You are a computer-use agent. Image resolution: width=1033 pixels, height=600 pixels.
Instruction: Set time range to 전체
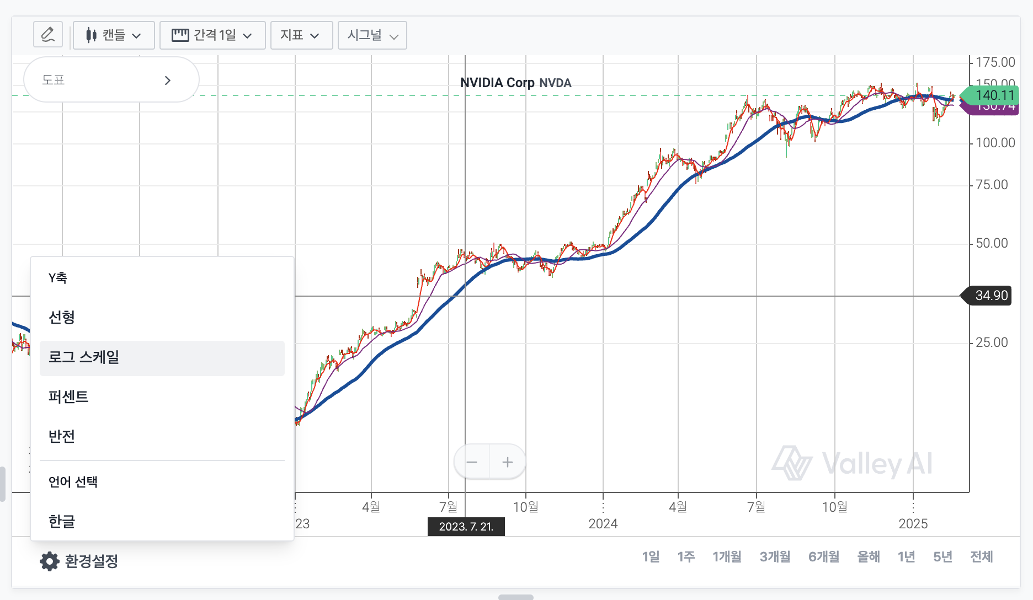982,557
